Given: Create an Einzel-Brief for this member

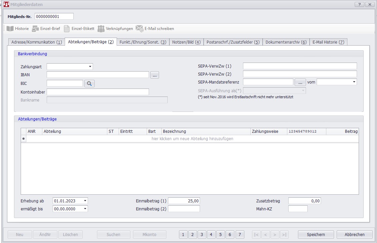Looking at the screenshot, I should [x=46, y=29].
